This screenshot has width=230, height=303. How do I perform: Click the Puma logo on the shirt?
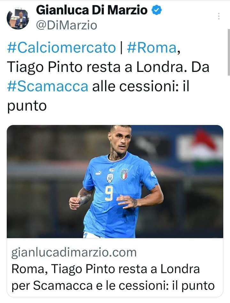coord(98,173)
